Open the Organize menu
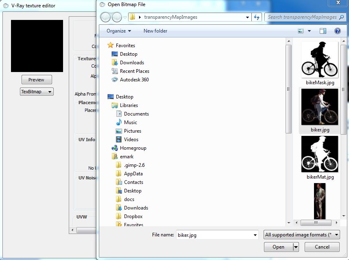Screen dimensions: 349x260 (119, 31)
